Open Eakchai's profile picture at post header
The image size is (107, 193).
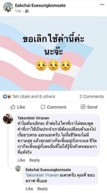click(x=8, y=7)
